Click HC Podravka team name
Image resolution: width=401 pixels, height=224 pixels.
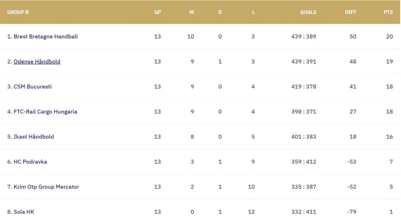pos(30,161)
